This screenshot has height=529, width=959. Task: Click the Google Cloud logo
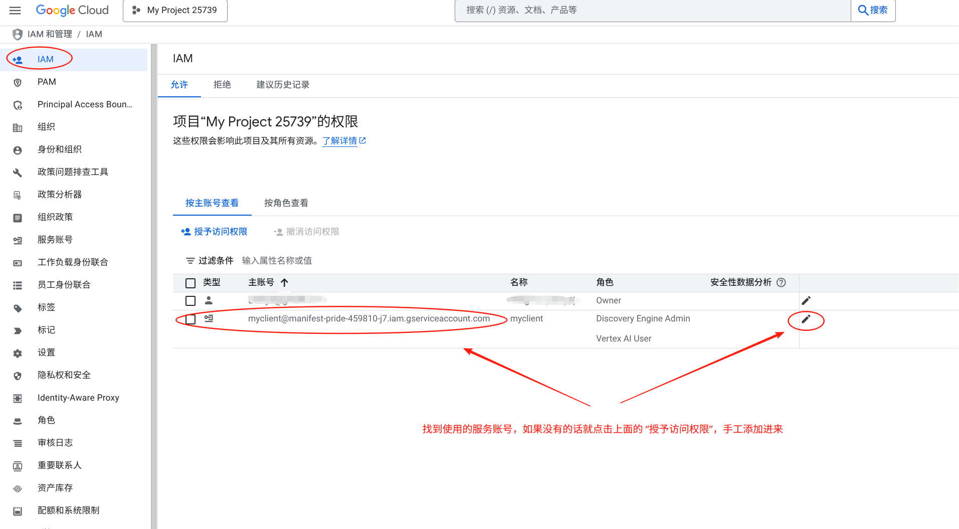click(x=72, y=10)
